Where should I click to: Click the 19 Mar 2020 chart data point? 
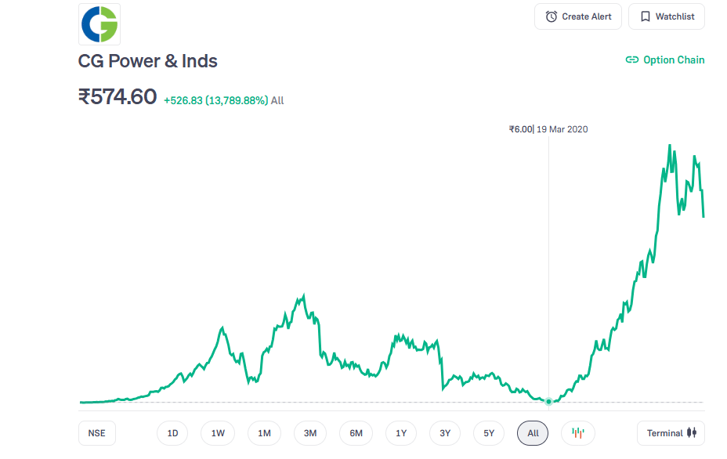click(x=548, y=401)
